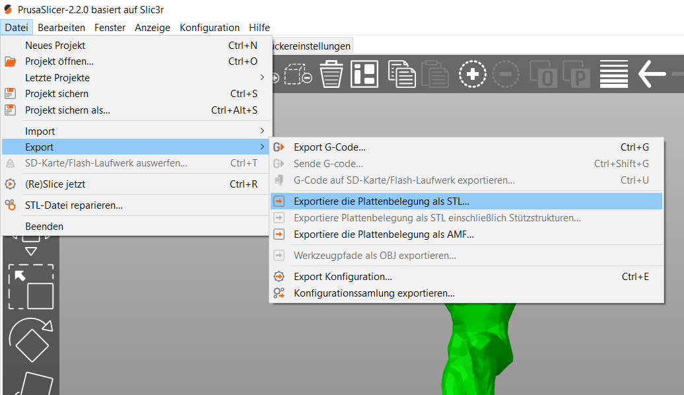This screenshot has width=684, height=395.
Task: Choose Projekt öffnen... menu entry
Action: pyautogui.click(x=136, y=61)
